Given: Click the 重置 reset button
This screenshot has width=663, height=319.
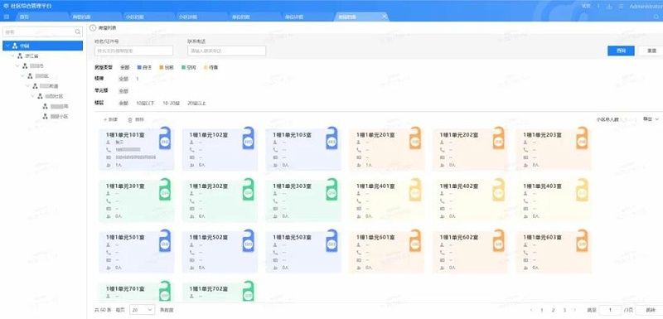Looking at the screenshot, I should click(x=651, y=51).
